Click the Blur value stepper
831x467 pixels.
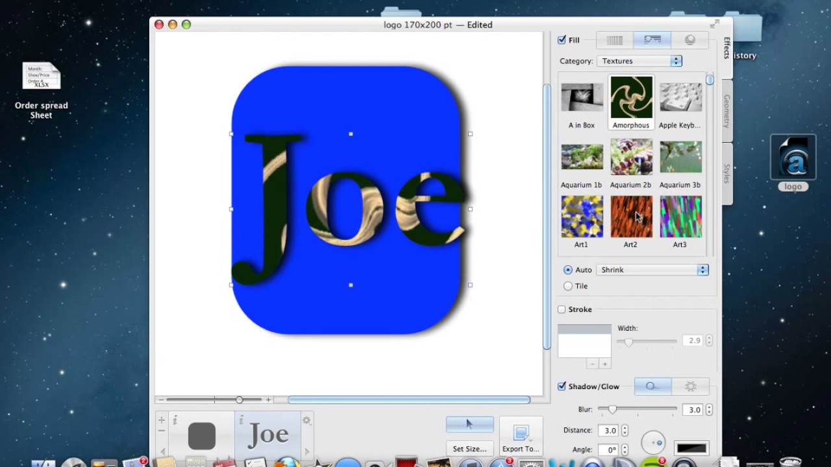tap(709, 410)
